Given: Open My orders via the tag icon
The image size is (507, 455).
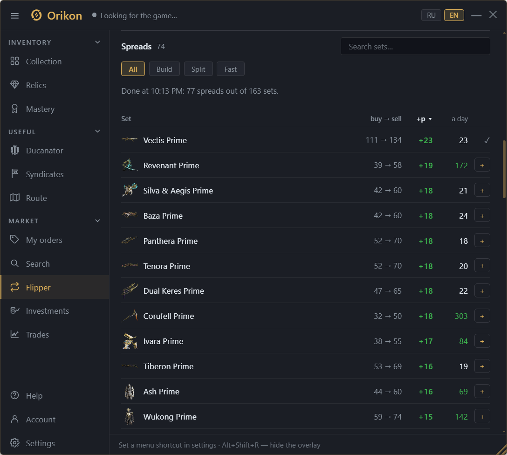Looking at the screenshot, I should [14, 240].
